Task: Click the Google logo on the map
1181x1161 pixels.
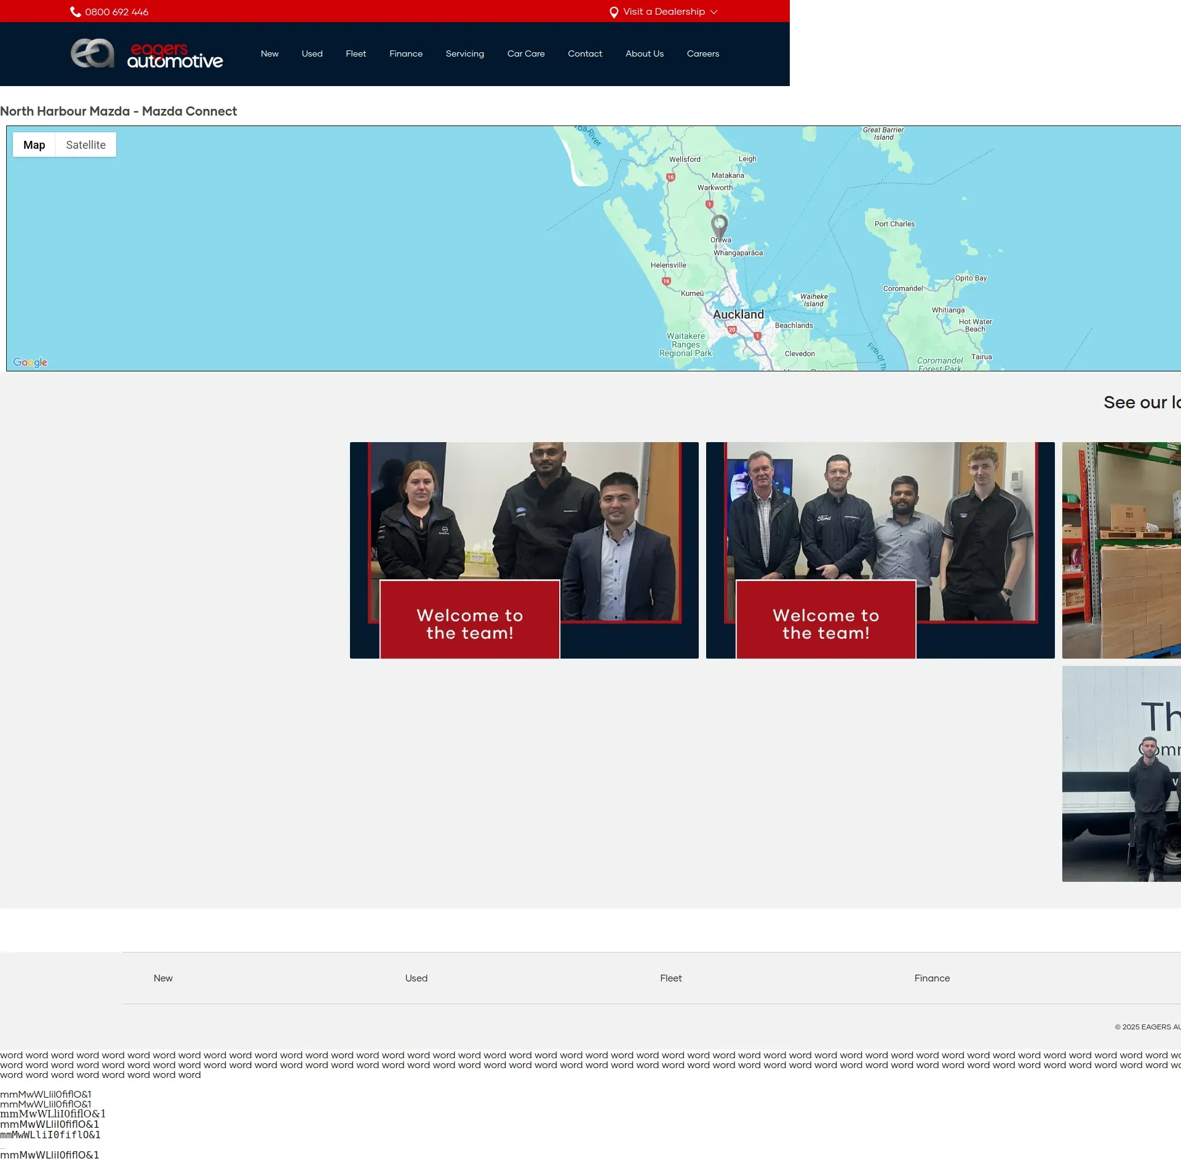Action: [30, 362]
